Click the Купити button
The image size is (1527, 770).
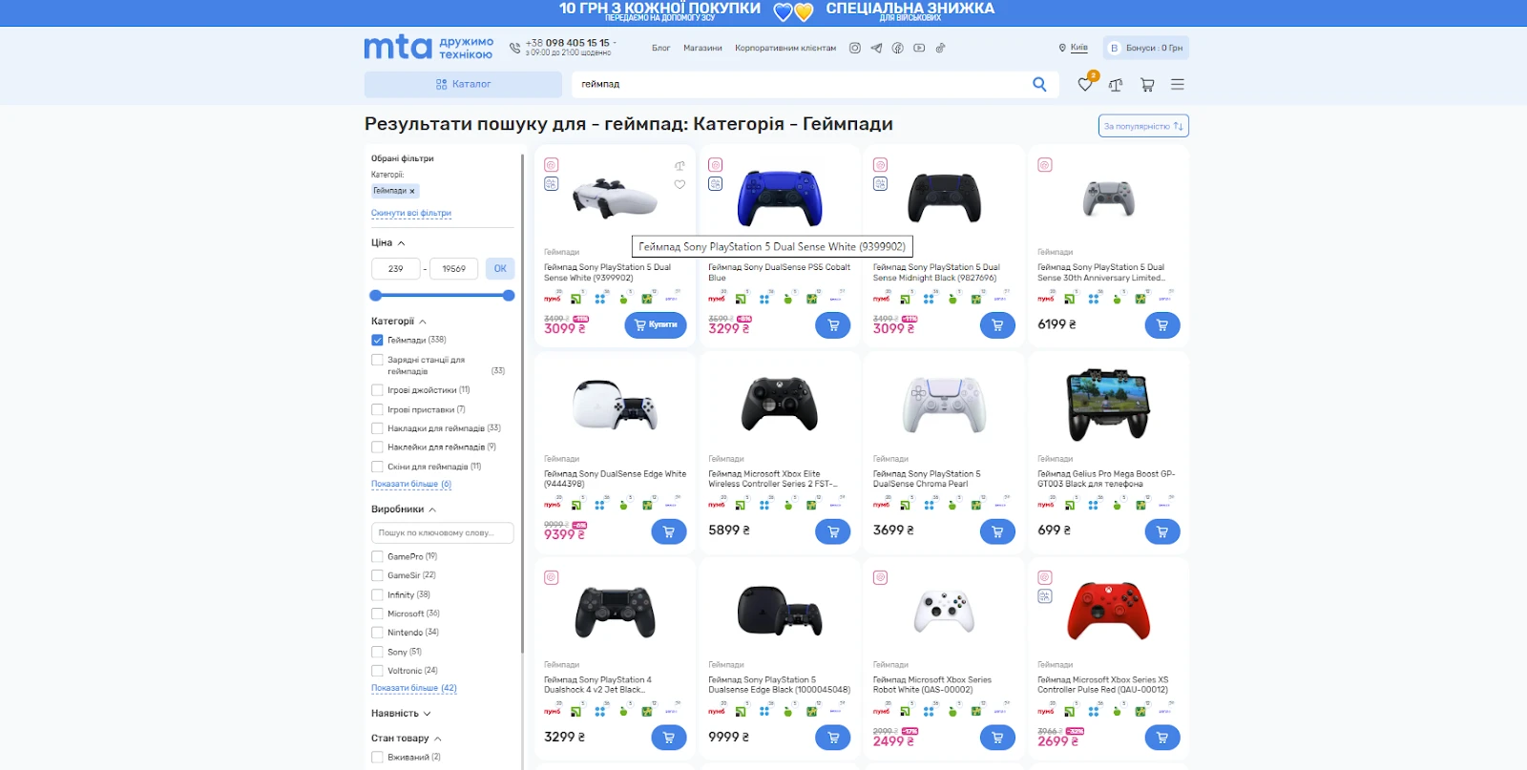click(x=656, y=325)
